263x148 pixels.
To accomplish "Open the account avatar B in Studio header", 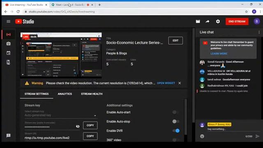I will [256, 21].
